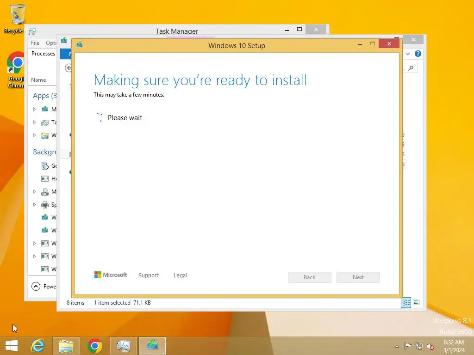The width and height of the screenshot is (474, 355).
Task: Expand the printer spooler process row
Action: tap(34, 205)
